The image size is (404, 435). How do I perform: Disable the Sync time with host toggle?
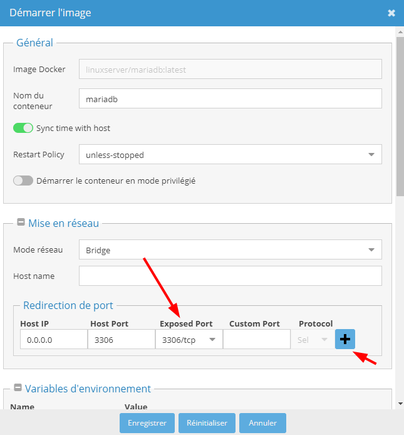point(23,128)
